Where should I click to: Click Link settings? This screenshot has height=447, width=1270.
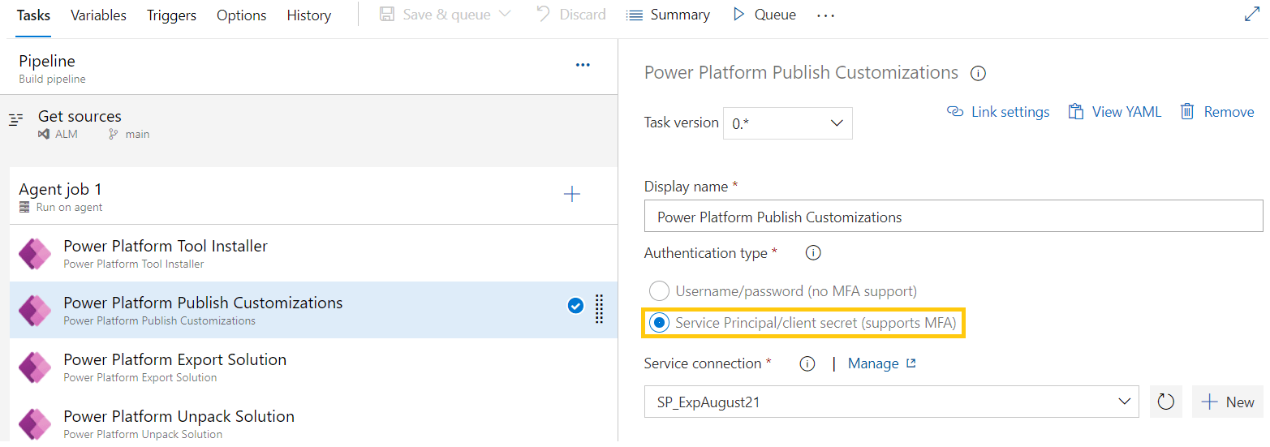[x=998, y=112]
